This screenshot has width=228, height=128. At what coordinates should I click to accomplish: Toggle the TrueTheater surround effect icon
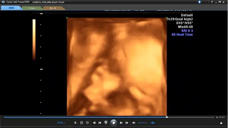152,123
